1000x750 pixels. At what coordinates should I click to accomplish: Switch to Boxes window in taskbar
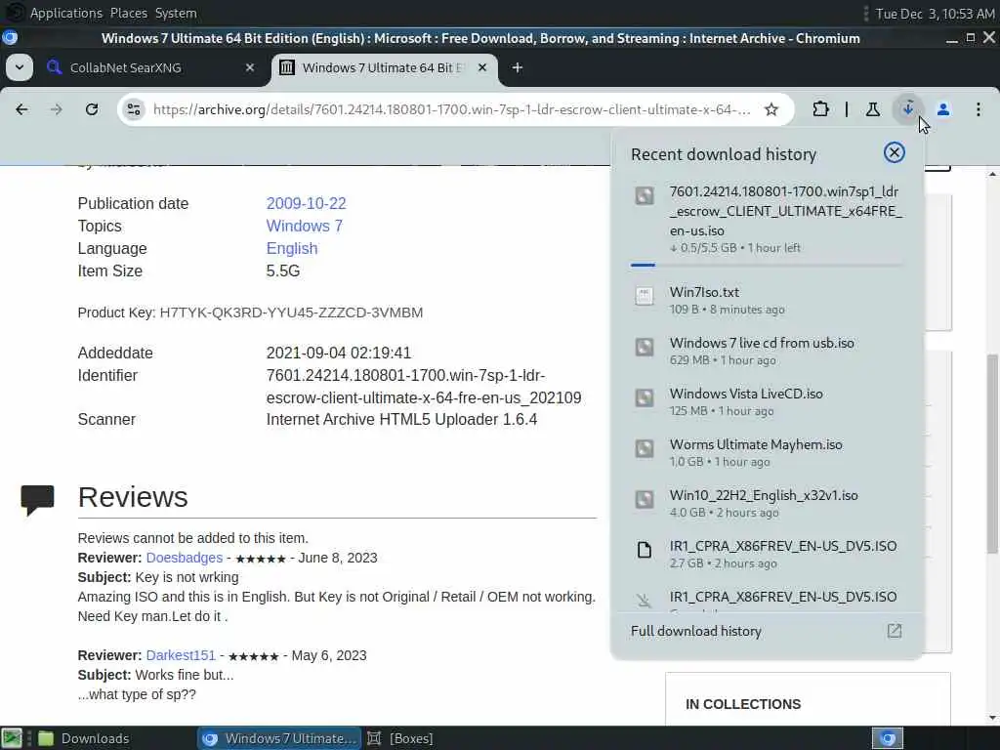coord(401,738)
